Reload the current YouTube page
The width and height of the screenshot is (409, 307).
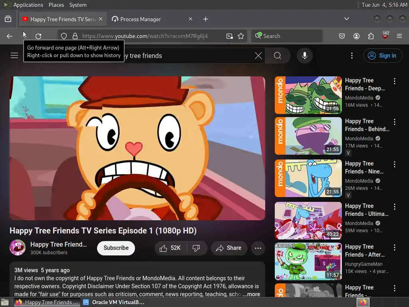tap(38, 36)
